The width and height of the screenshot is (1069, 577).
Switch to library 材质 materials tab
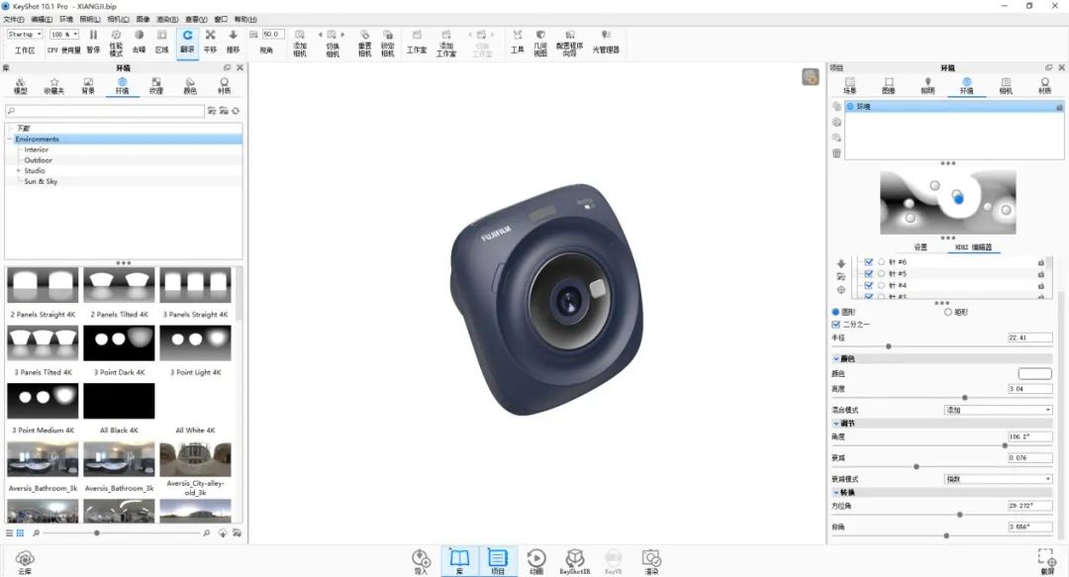point(224,85)
